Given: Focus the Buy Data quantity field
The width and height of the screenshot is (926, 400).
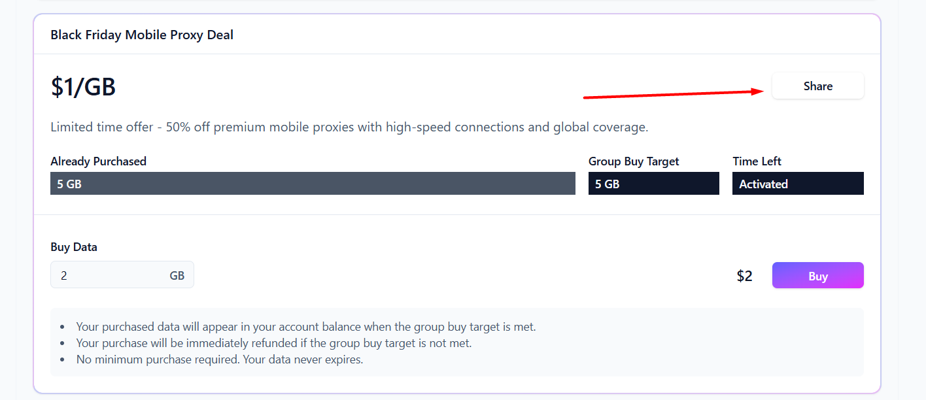Looking at the screenshot, I should (108, 276).
